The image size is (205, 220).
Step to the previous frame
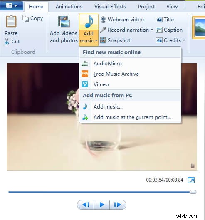(86, 205)
